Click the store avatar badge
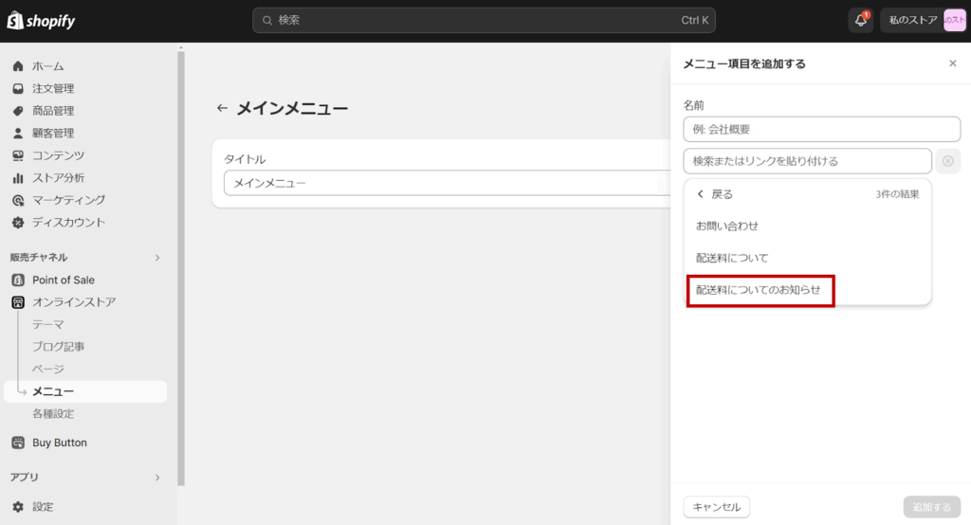Viewport: 971px width, 525px height. (954, 20)
